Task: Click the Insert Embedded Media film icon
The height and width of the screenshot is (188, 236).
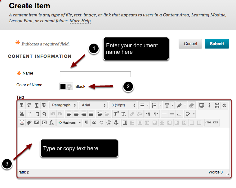Action: [x=44, y=123]
